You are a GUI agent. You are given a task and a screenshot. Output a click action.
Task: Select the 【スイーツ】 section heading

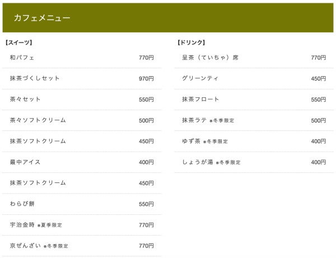point(18,43)
